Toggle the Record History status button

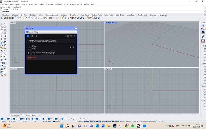tap(125, 122)
